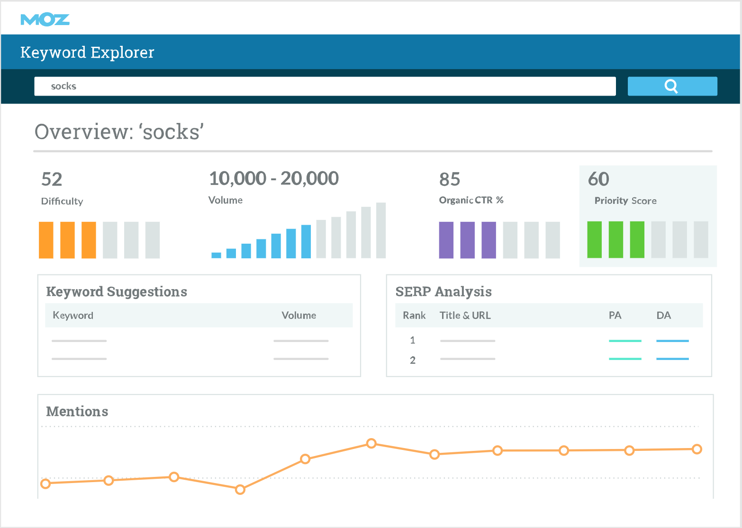Click the PA column header
Viewport: 742px width, 528px height.
pyautogui.click(x=615, y=315)
